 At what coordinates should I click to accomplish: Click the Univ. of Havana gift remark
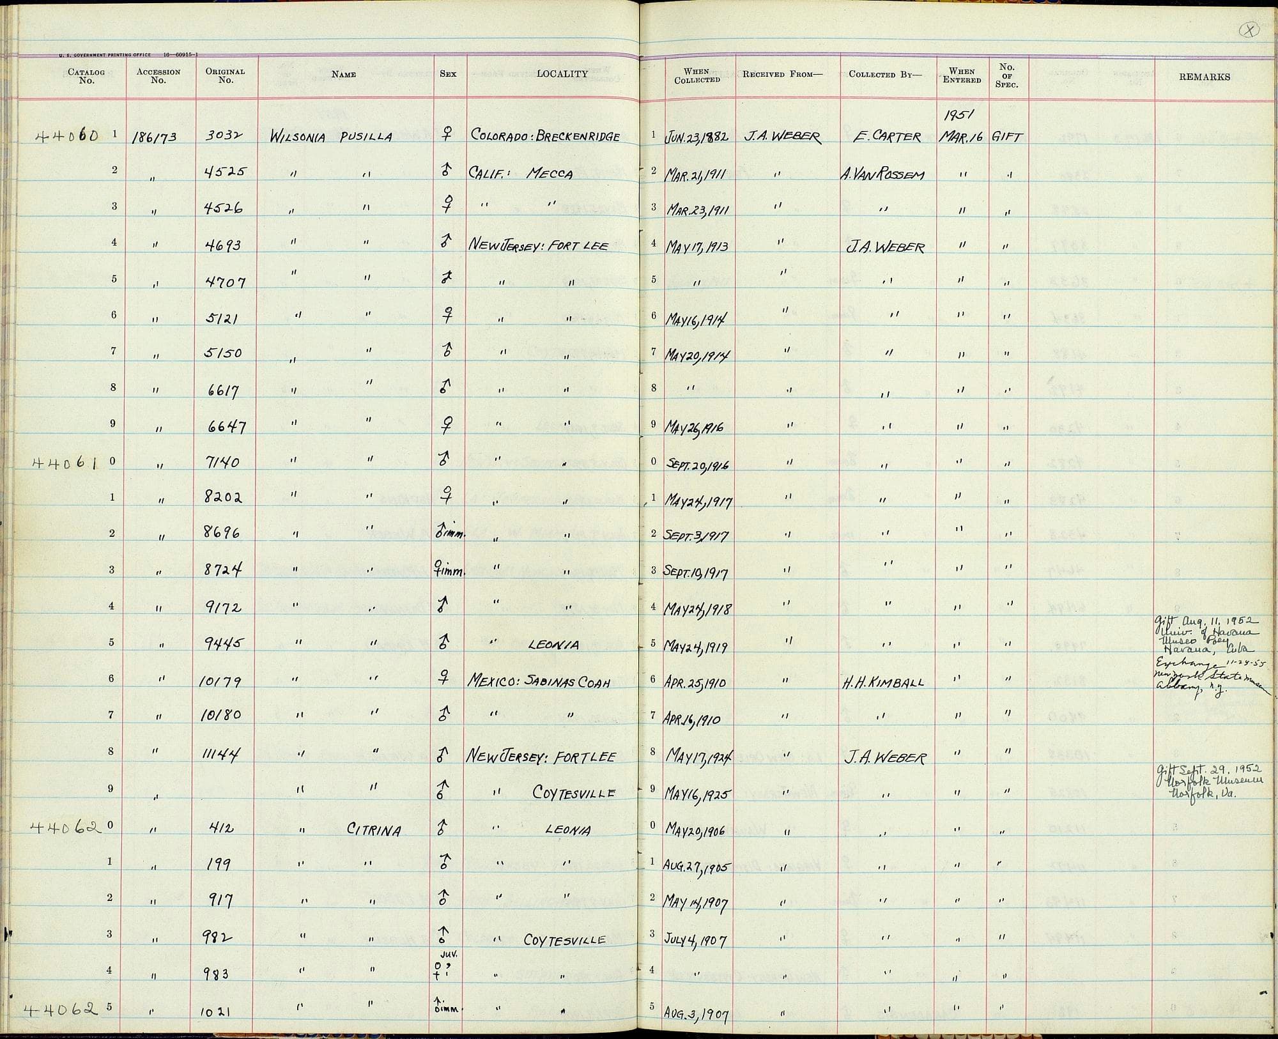[1206, 636]
